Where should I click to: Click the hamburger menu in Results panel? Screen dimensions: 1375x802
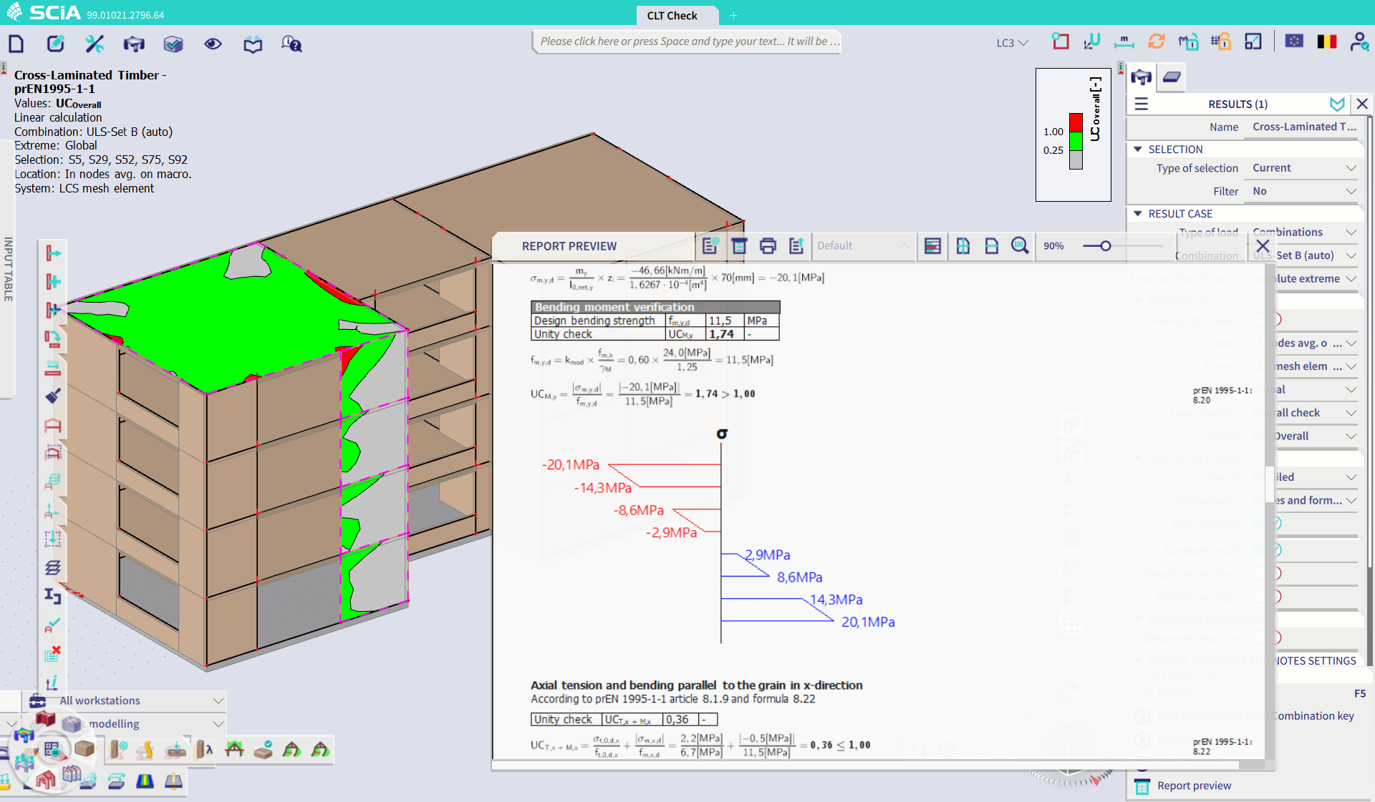point(1140,104)
